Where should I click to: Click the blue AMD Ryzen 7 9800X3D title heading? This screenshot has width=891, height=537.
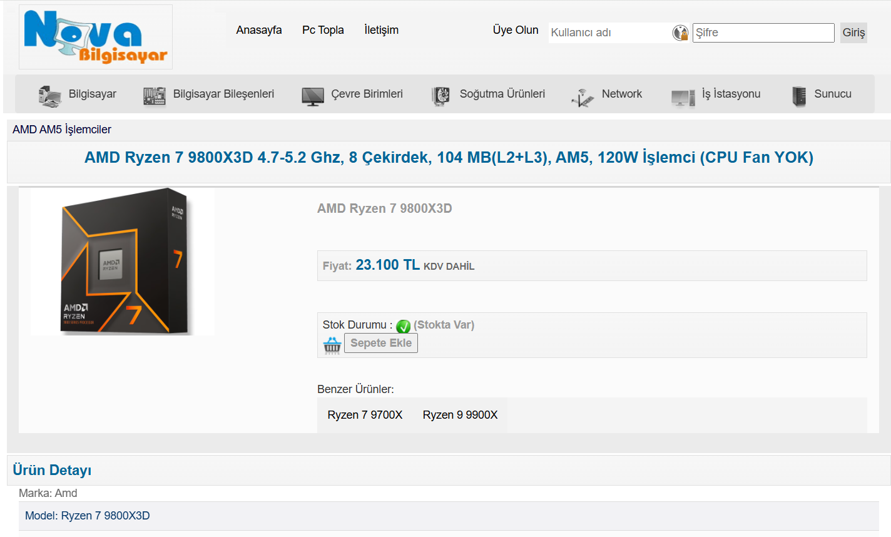[x=449, y=157]
